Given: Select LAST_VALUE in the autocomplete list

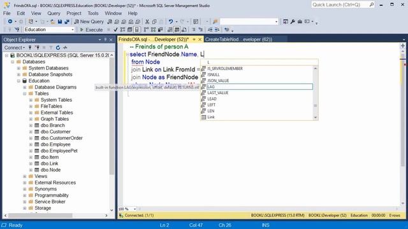Looking at the screenshot, I should coord(257,93).
